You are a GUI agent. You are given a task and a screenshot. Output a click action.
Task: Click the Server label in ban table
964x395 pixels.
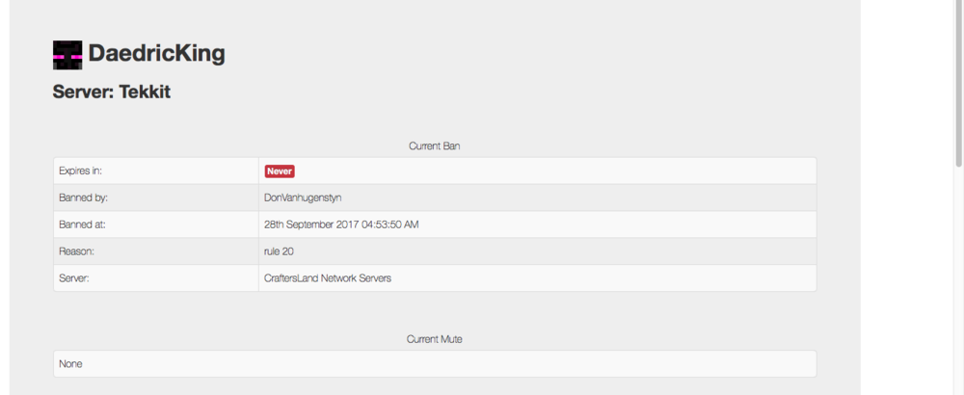coord(74,278)
